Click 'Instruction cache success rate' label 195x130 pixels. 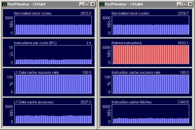[136, 72]
